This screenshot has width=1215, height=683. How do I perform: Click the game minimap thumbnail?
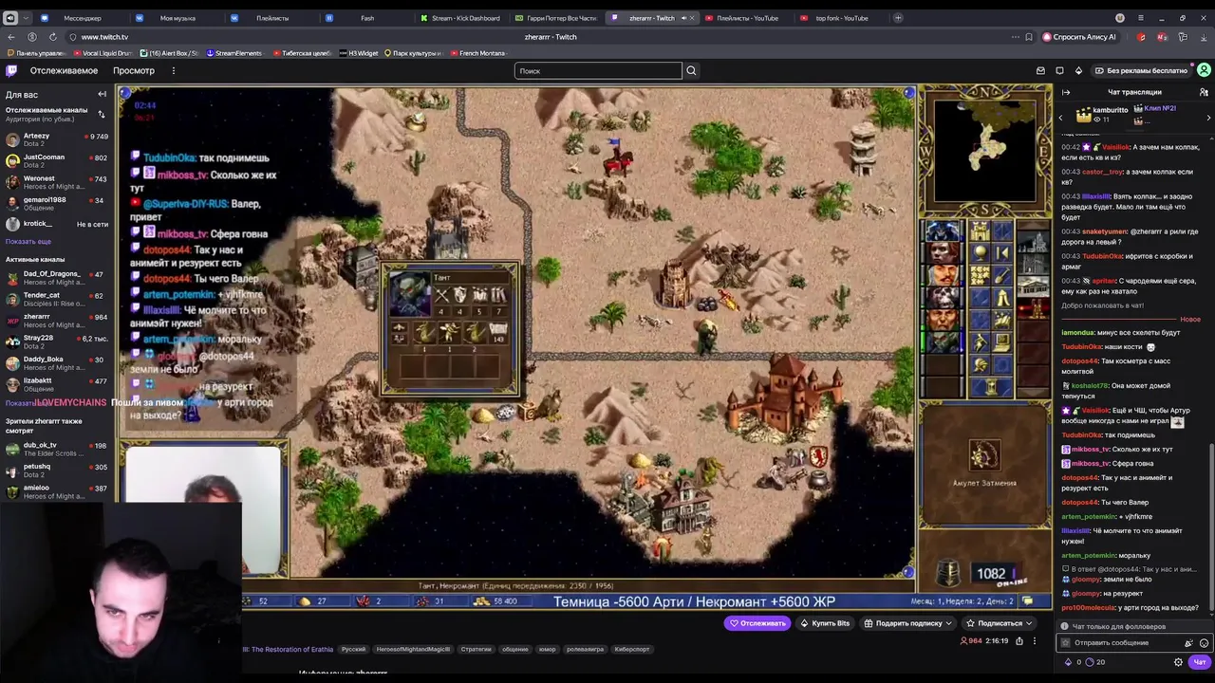click(984, 150)
